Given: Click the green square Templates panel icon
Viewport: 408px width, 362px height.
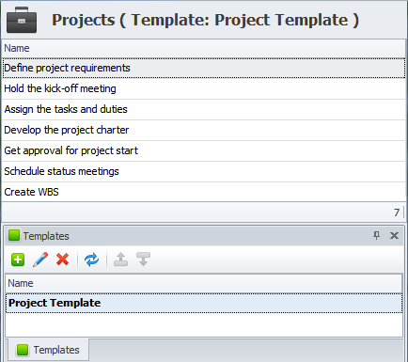Looking at the screenshot, I should (14, 235).
